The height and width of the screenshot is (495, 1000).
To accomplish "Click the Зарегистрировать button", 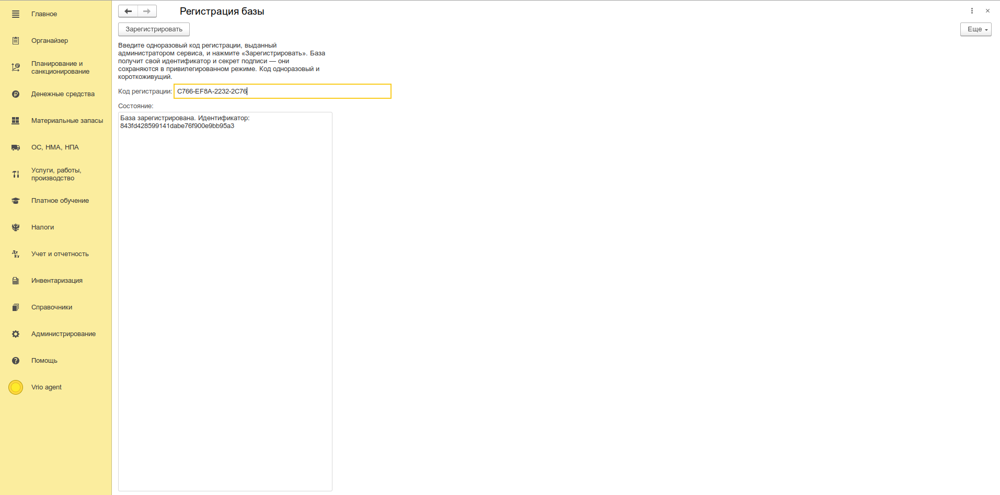I will click(x=154, y=29).
